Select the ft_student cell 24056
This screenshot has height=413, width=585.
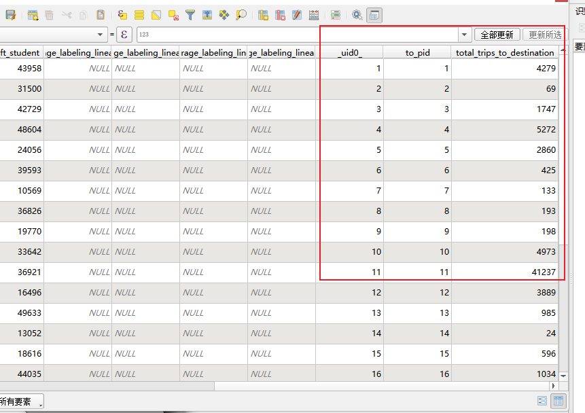click(22, 150)
